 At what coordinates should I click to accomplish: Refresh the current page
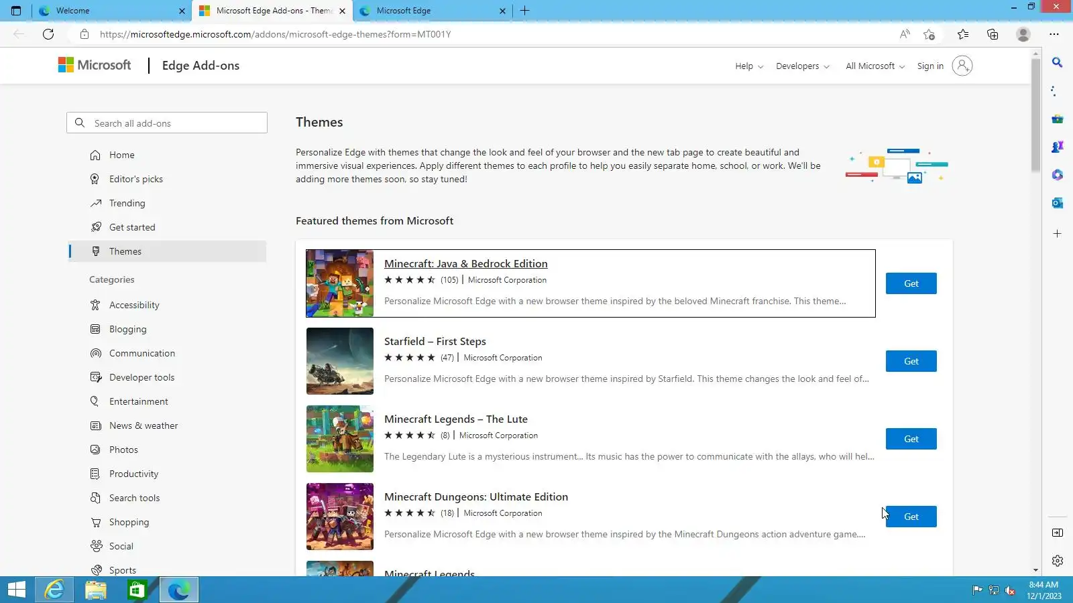click(x=48, y=34)
